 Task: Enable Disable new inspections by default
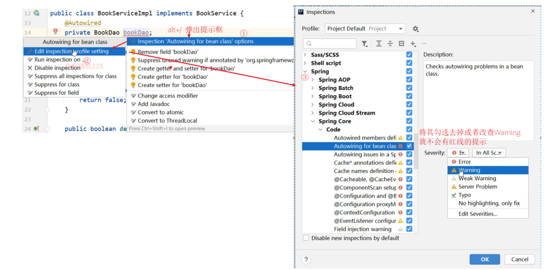(306, 238)
